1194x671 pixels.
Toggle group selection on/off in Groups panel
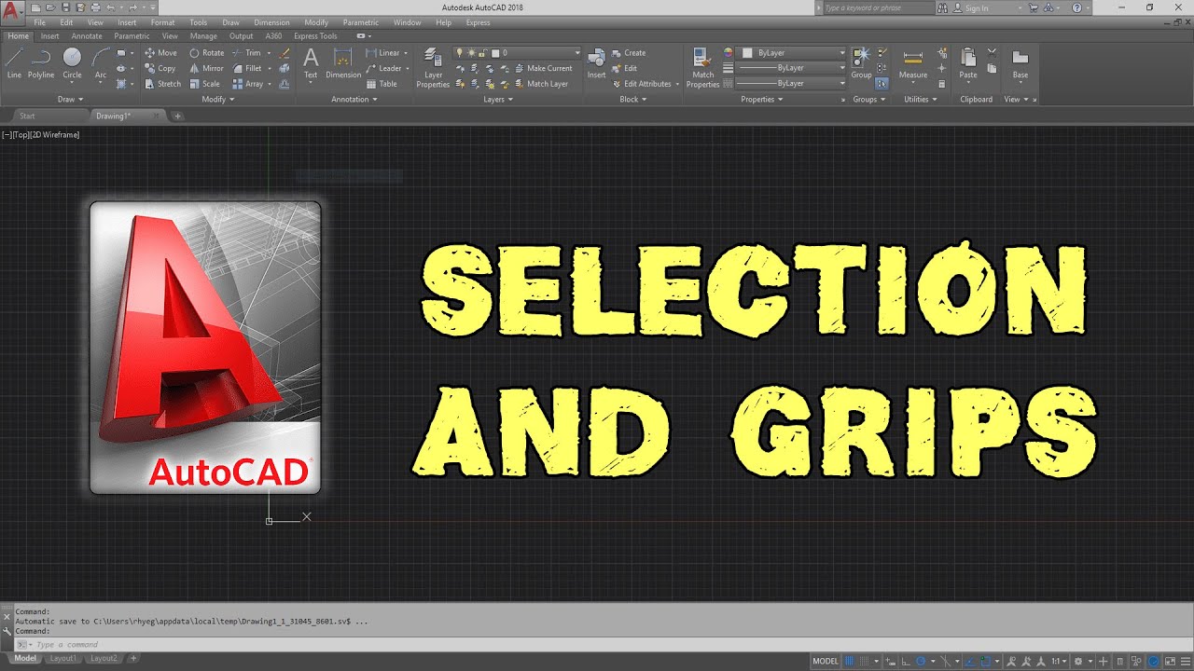[x=882, y=83]
